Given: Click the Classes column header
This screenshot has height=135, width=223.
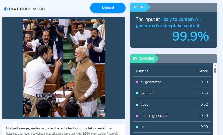Looking at the screenshot, I should pos(142,71).
